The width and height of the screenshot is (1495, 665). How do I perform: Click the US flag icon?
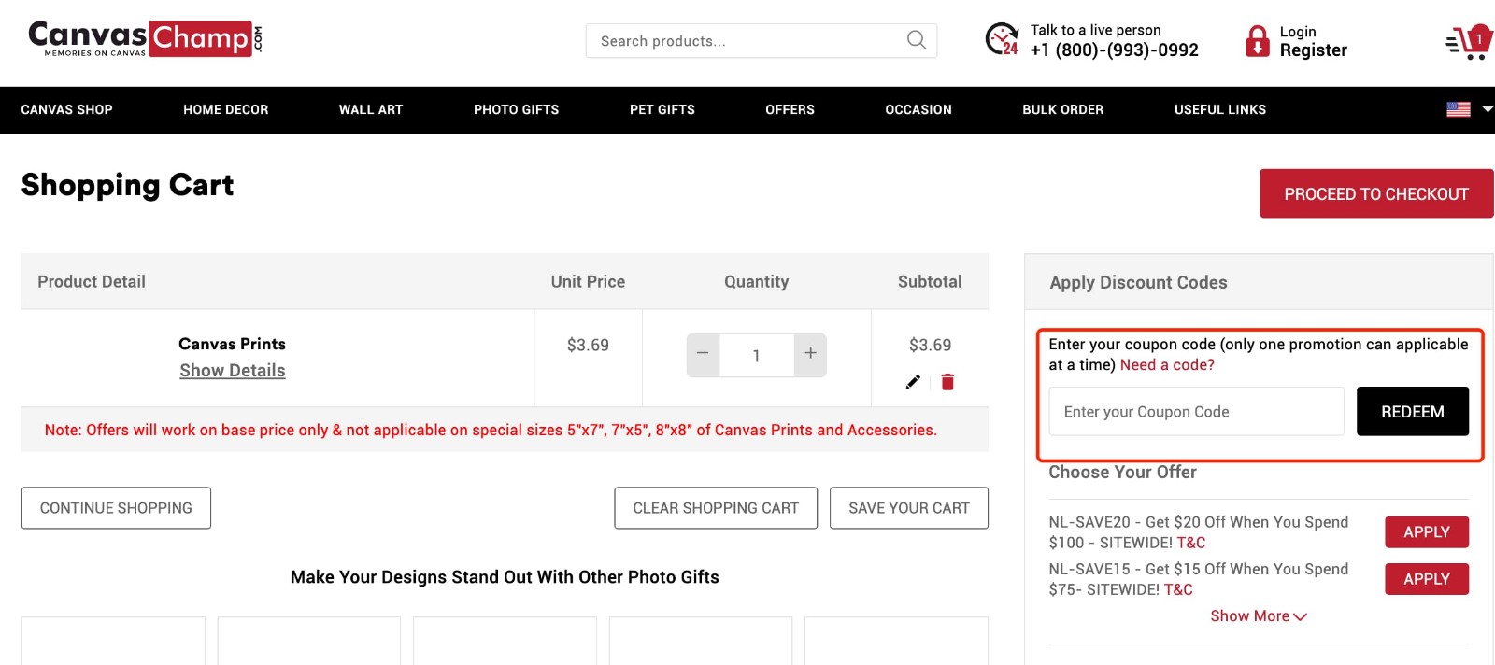(1458, 109)
